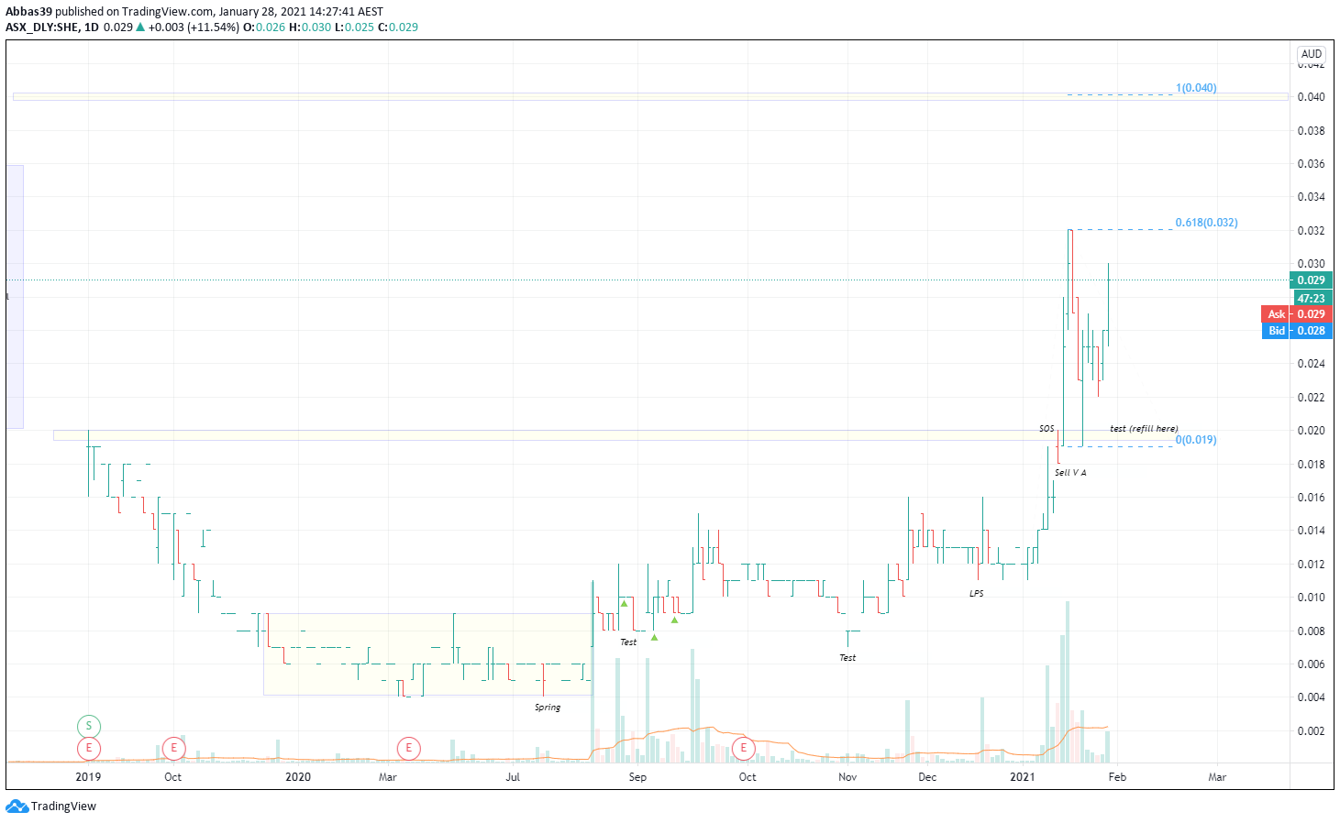The width and height of the screenshot is (1340, 823).
Task: Click the H:0.030 high value
Action: 310,27
